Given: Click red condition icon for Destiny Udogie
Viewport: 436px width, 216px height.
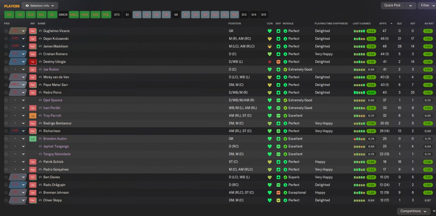Looking at the screenshot, I should point(270,62).
